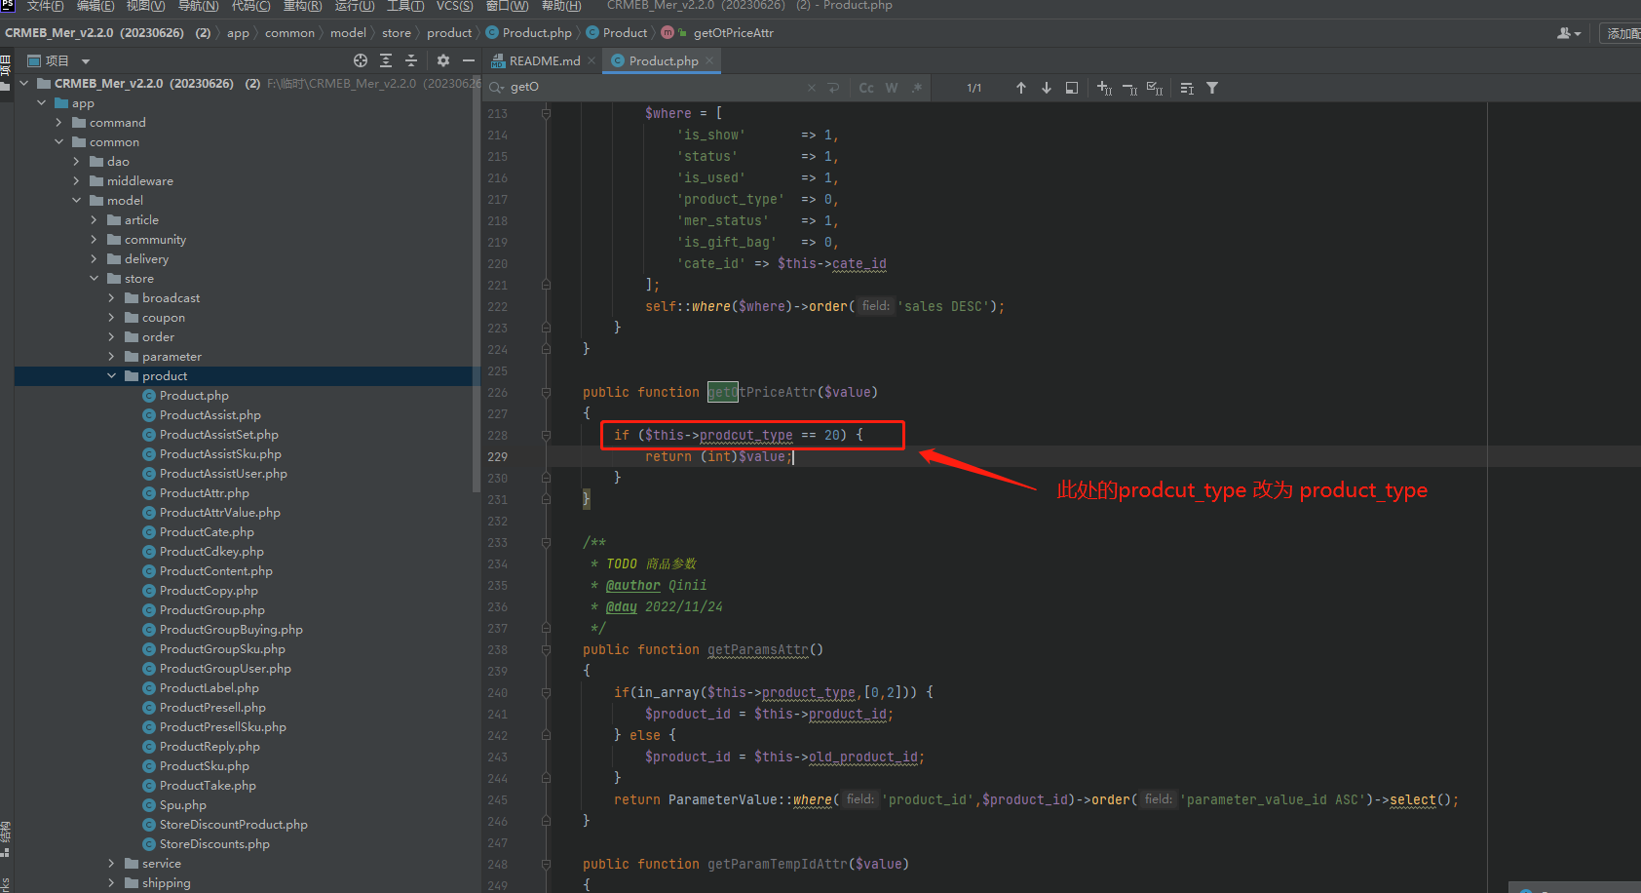Image resolution: width=1641 pixels, height=893 pixels.
Task: Go to next search occurrence
Action: click(x=1047, y=88)
